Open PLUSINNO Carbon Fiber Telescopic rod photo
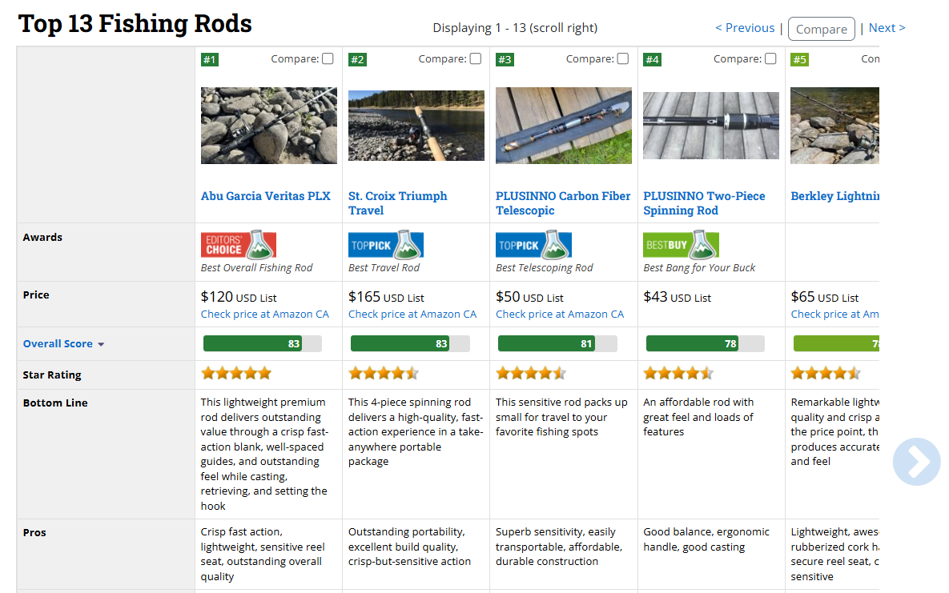The height and width of the screenshot is (593, 949). click(564, 126)
